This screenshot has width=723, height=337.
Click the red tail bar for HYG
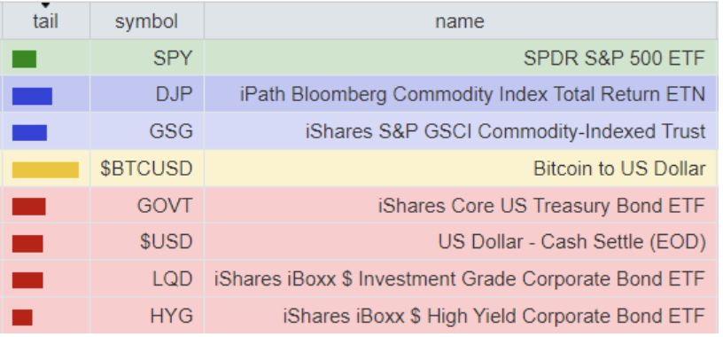22,317
